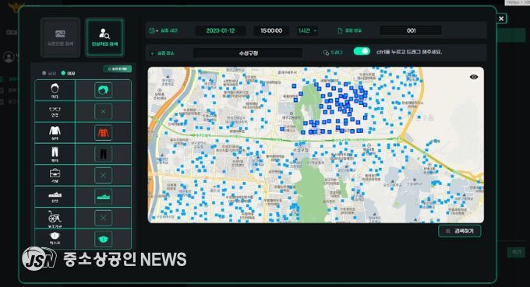The height and width of the screenshot is (287, 530).
Task: Switch to the photo search tab
Action: (60, 37)
